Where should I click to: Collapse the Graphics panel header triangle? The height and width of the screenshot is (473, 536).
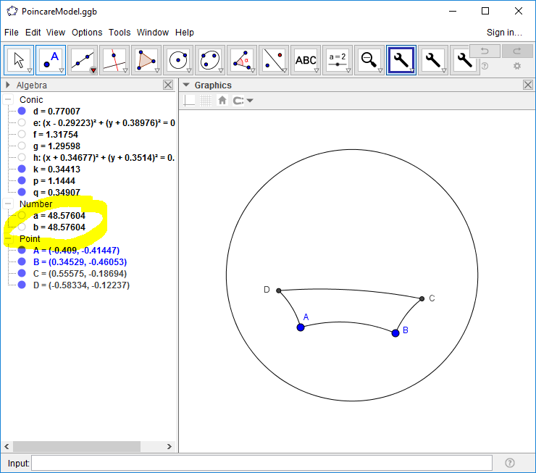[x=185, y=85]
